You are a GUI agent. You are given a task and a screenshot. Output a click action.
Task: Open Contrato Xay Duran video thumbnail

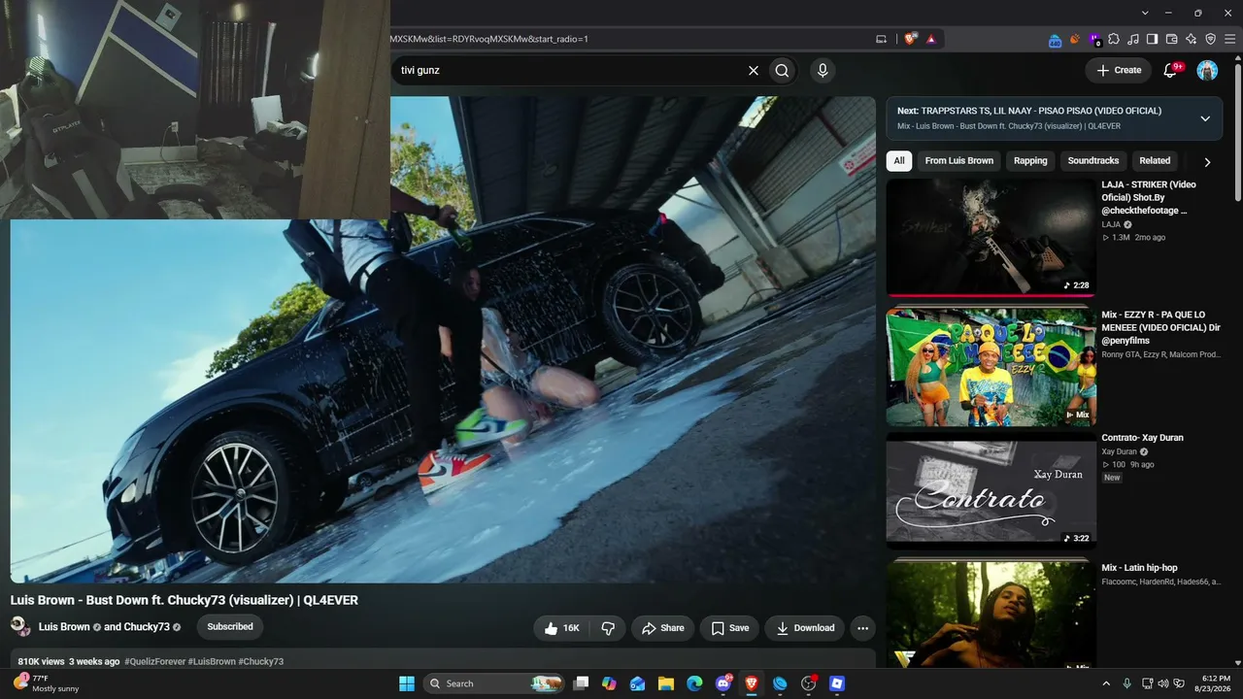[x=991, y=490]
